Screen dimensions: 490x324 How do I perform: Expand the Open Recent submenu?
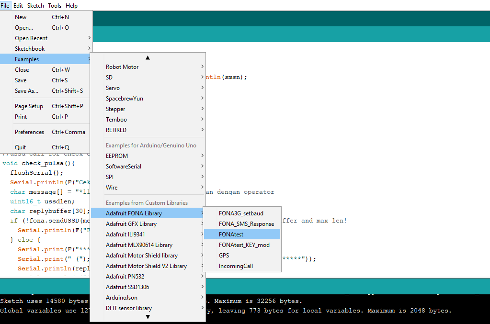[32, 38]
